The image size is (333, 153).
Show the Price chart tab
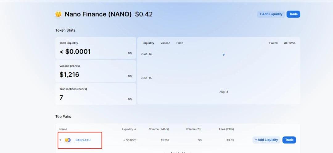click(x=179, y=43)
